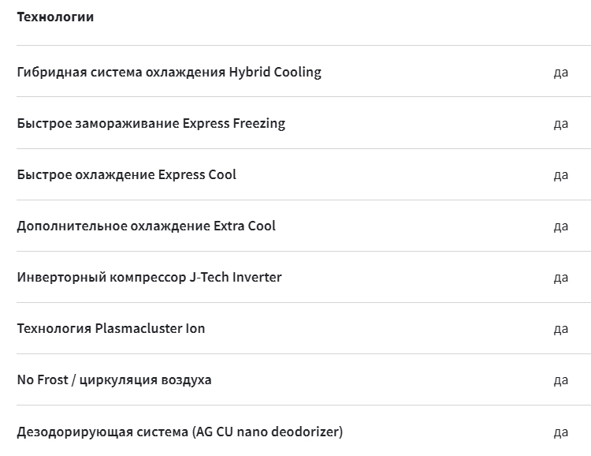This screenshot has width=591, height=456.
Task: Click 'да' value for Express Freezing
Action: (561, 123)
